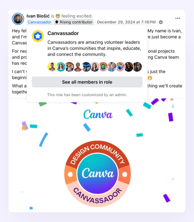The image size is (194, 222).
Task: Click the audience globe icon beside the post time
Action: coord(161,22)
